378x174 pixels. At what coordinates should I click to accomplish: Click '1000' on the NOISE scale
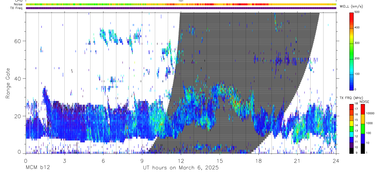tap(369, 123)
